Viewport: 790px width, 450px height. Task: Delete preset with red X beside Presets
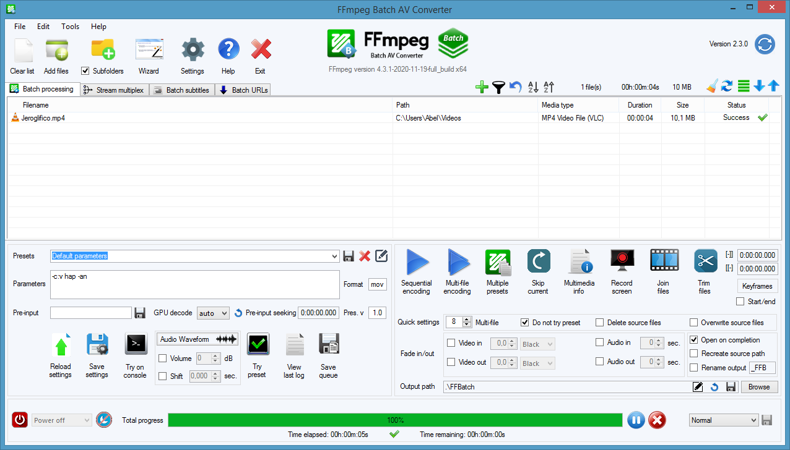click(x=365, y=255)
